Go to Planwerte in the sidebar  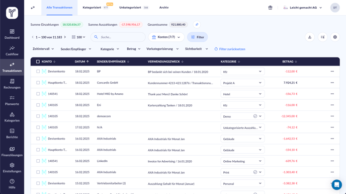click(12, 101)
